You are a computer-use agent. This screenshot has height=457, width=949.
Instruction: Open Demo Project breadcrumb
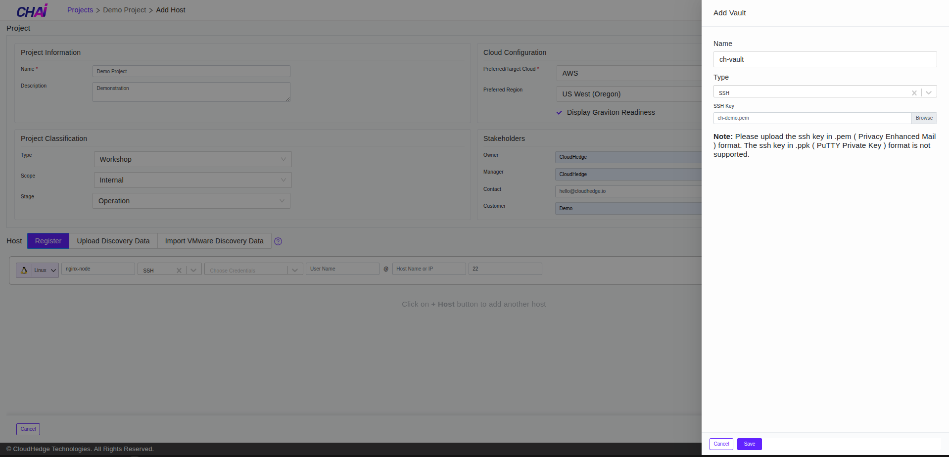point(125,10)
